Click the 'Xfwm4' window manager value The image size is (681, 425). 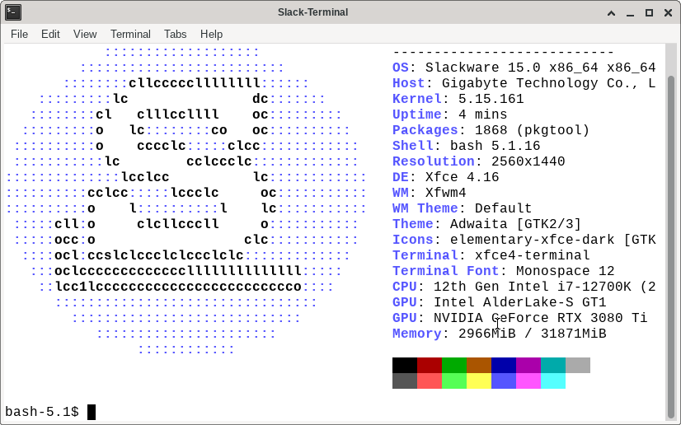pyautogui.click(x=445, y=193)
